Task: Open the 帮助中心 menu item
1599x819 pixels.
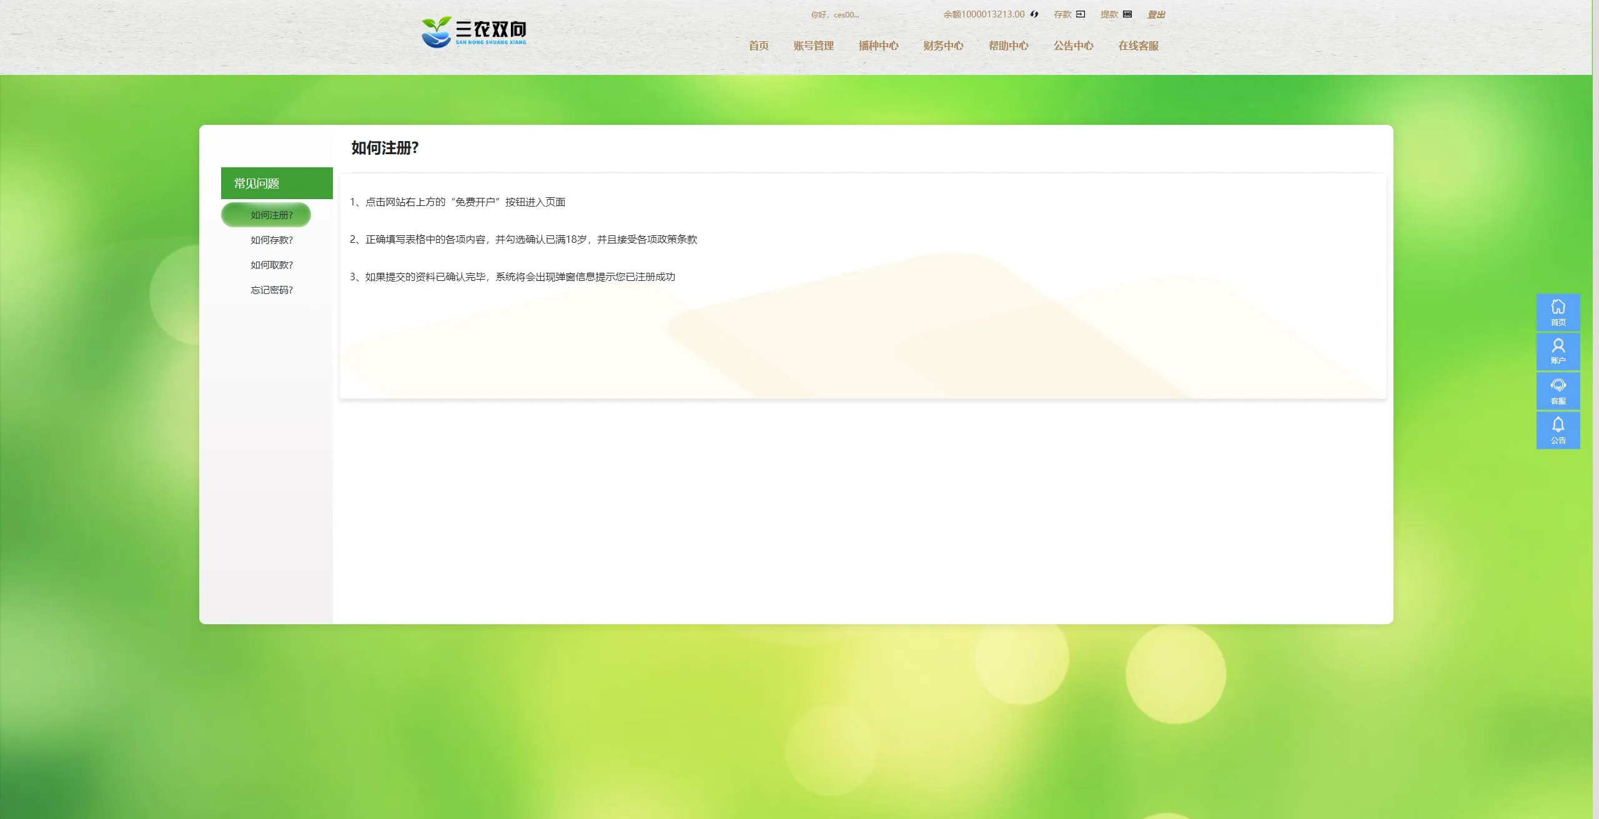Action: pos(1008,46)
